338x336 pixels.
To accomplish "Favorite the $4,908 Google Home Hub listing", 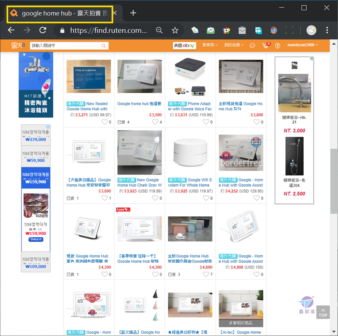I will (x=257, y=274).
